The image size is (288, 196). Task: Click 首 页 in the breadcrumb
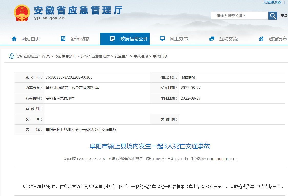click(46, 56)
